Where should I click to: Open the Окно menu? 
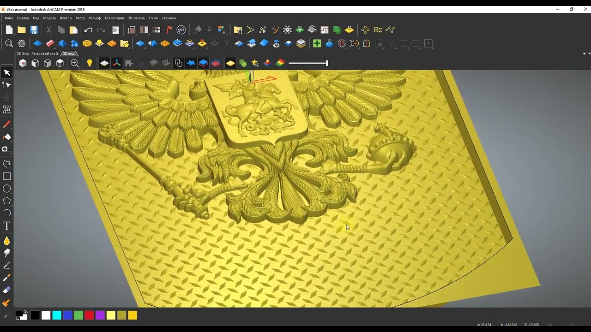153,18
